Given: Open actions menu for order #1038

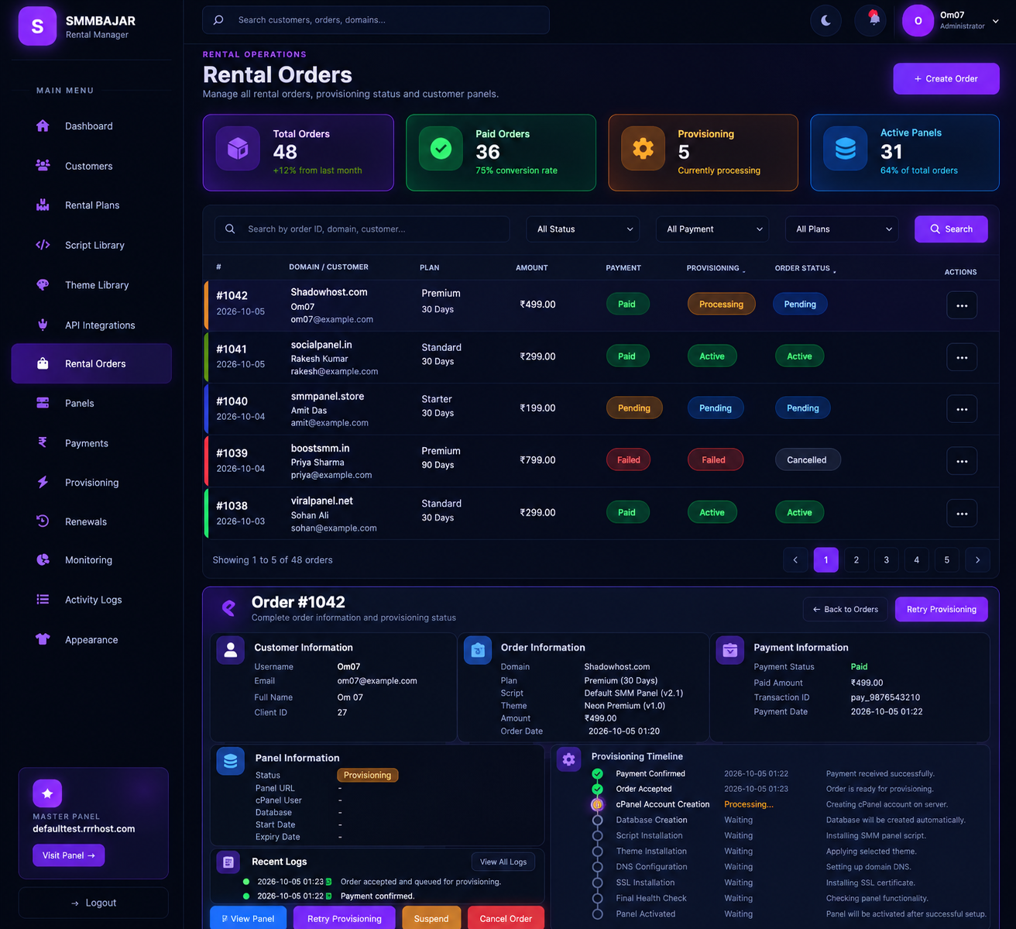Looking at the screenshot, I should point(962,513).
